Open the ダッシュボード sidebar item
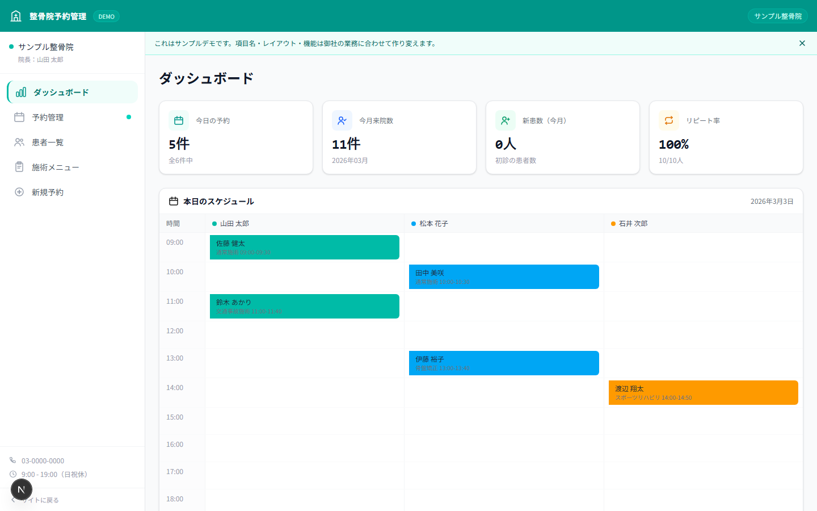 pyautogui.click(x=73, y=92)
